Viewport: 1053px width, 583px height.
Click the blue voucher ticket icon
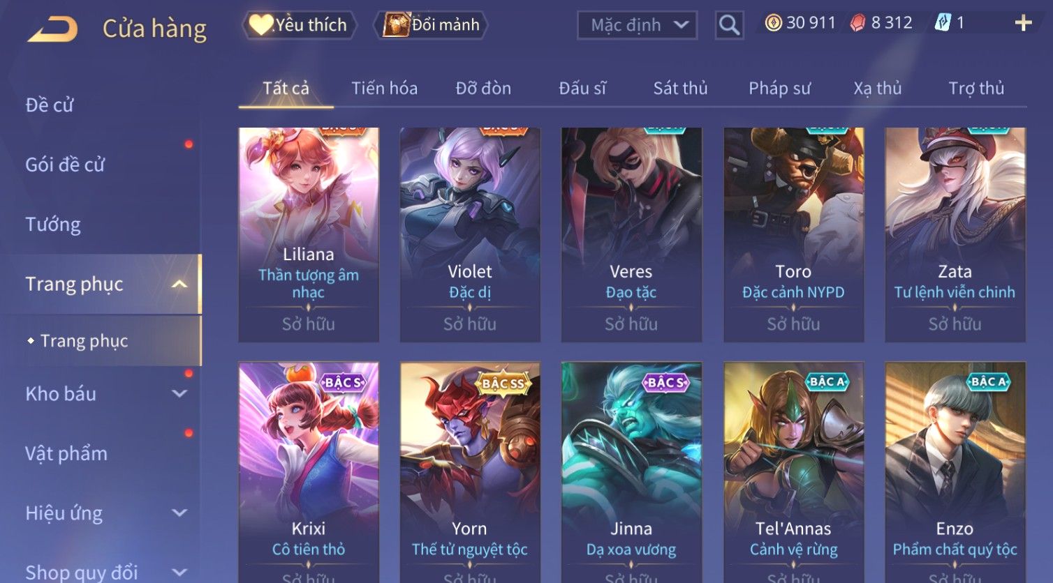coord(943,23)
